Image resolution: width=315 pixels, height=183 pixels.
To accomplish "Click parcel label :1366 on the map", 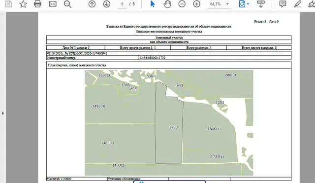I will click(126, 85).
